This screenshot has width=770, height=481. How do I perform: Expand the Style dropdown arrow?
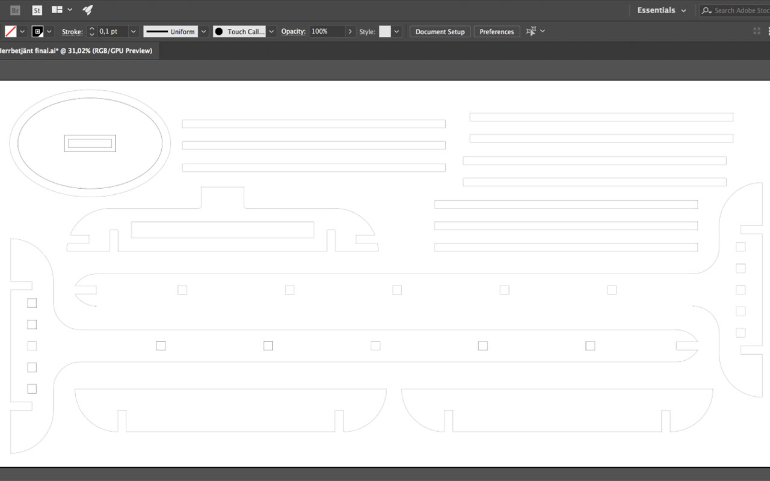pos(396,31)
